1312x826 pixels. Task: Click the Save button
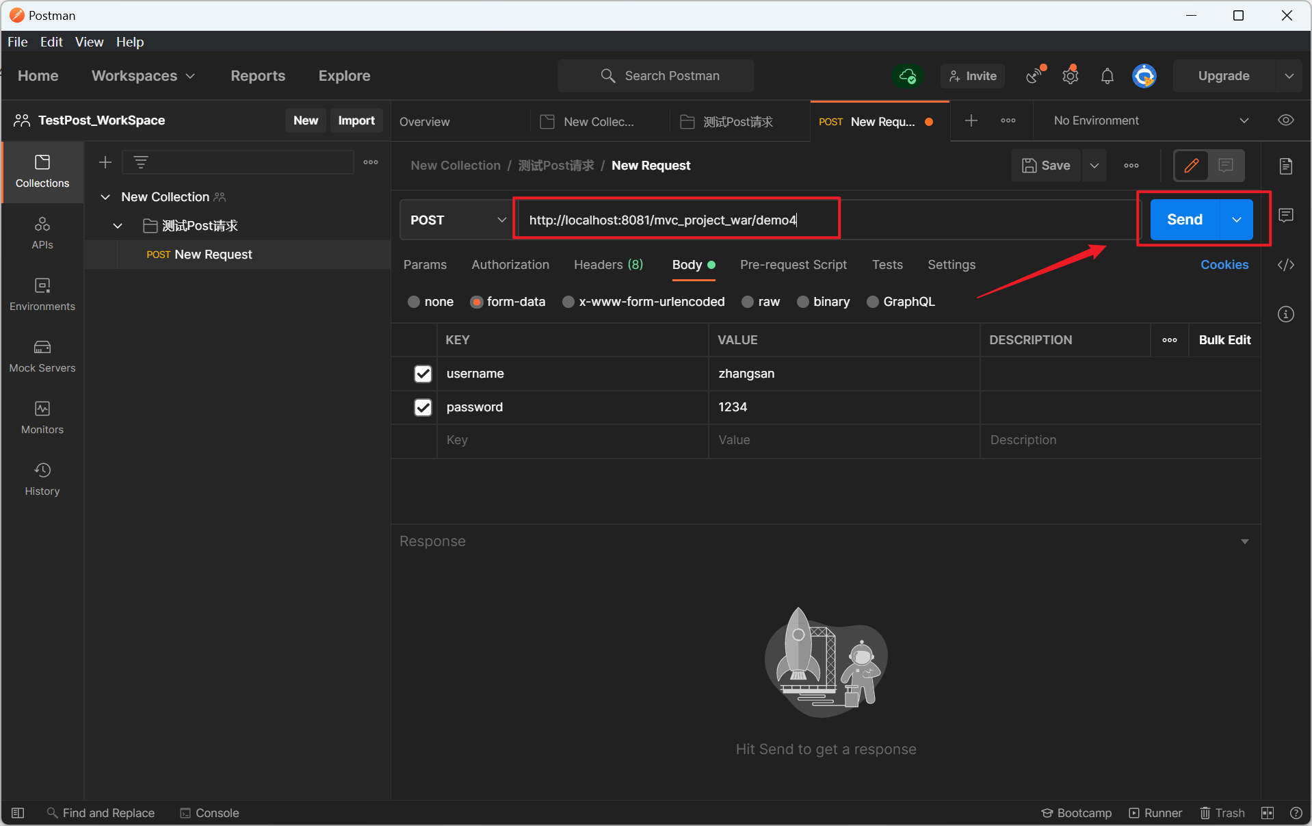tap(1046, 166)
